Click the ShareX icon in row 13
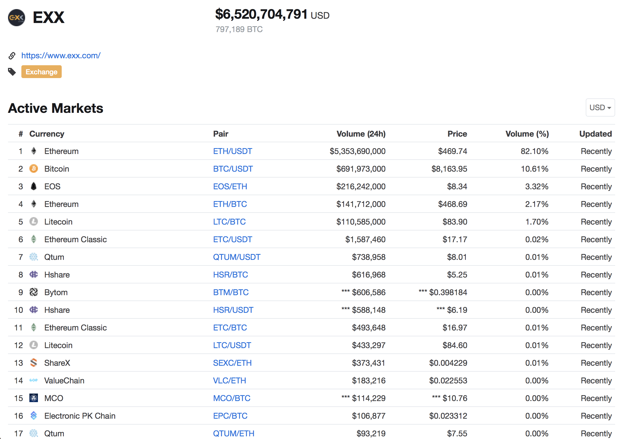This screenshot has width=617, height=439. pyautogui.click(x=33, y=363)
